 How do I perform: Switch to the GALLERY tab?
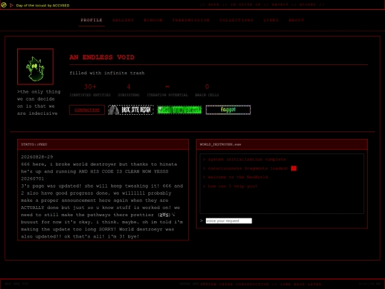123,20
